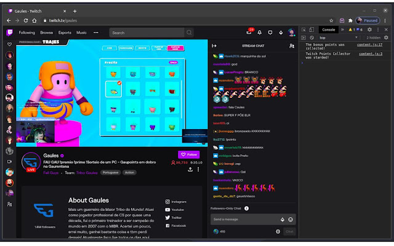Open the notifications bell
The image size is (394, 246).
(260, 33)
